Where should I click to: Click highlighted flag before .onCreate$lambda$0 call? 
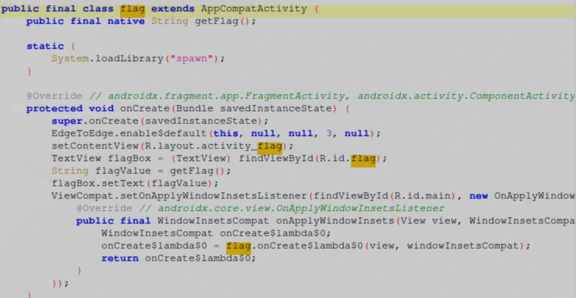pos(239,245)
